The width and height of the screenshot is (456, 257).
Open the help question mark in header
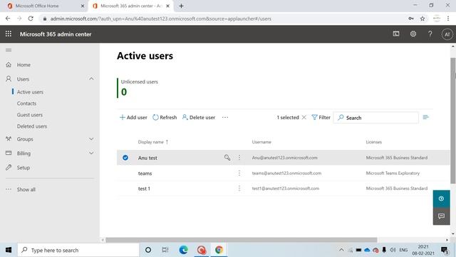430,34
